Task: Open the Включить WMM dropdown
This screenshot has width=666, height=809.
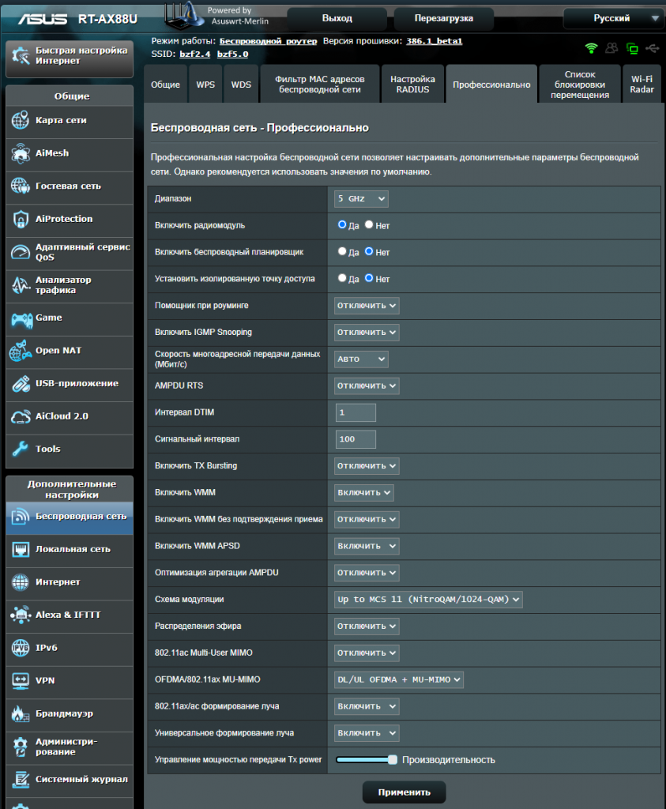Action: point(363,493)
